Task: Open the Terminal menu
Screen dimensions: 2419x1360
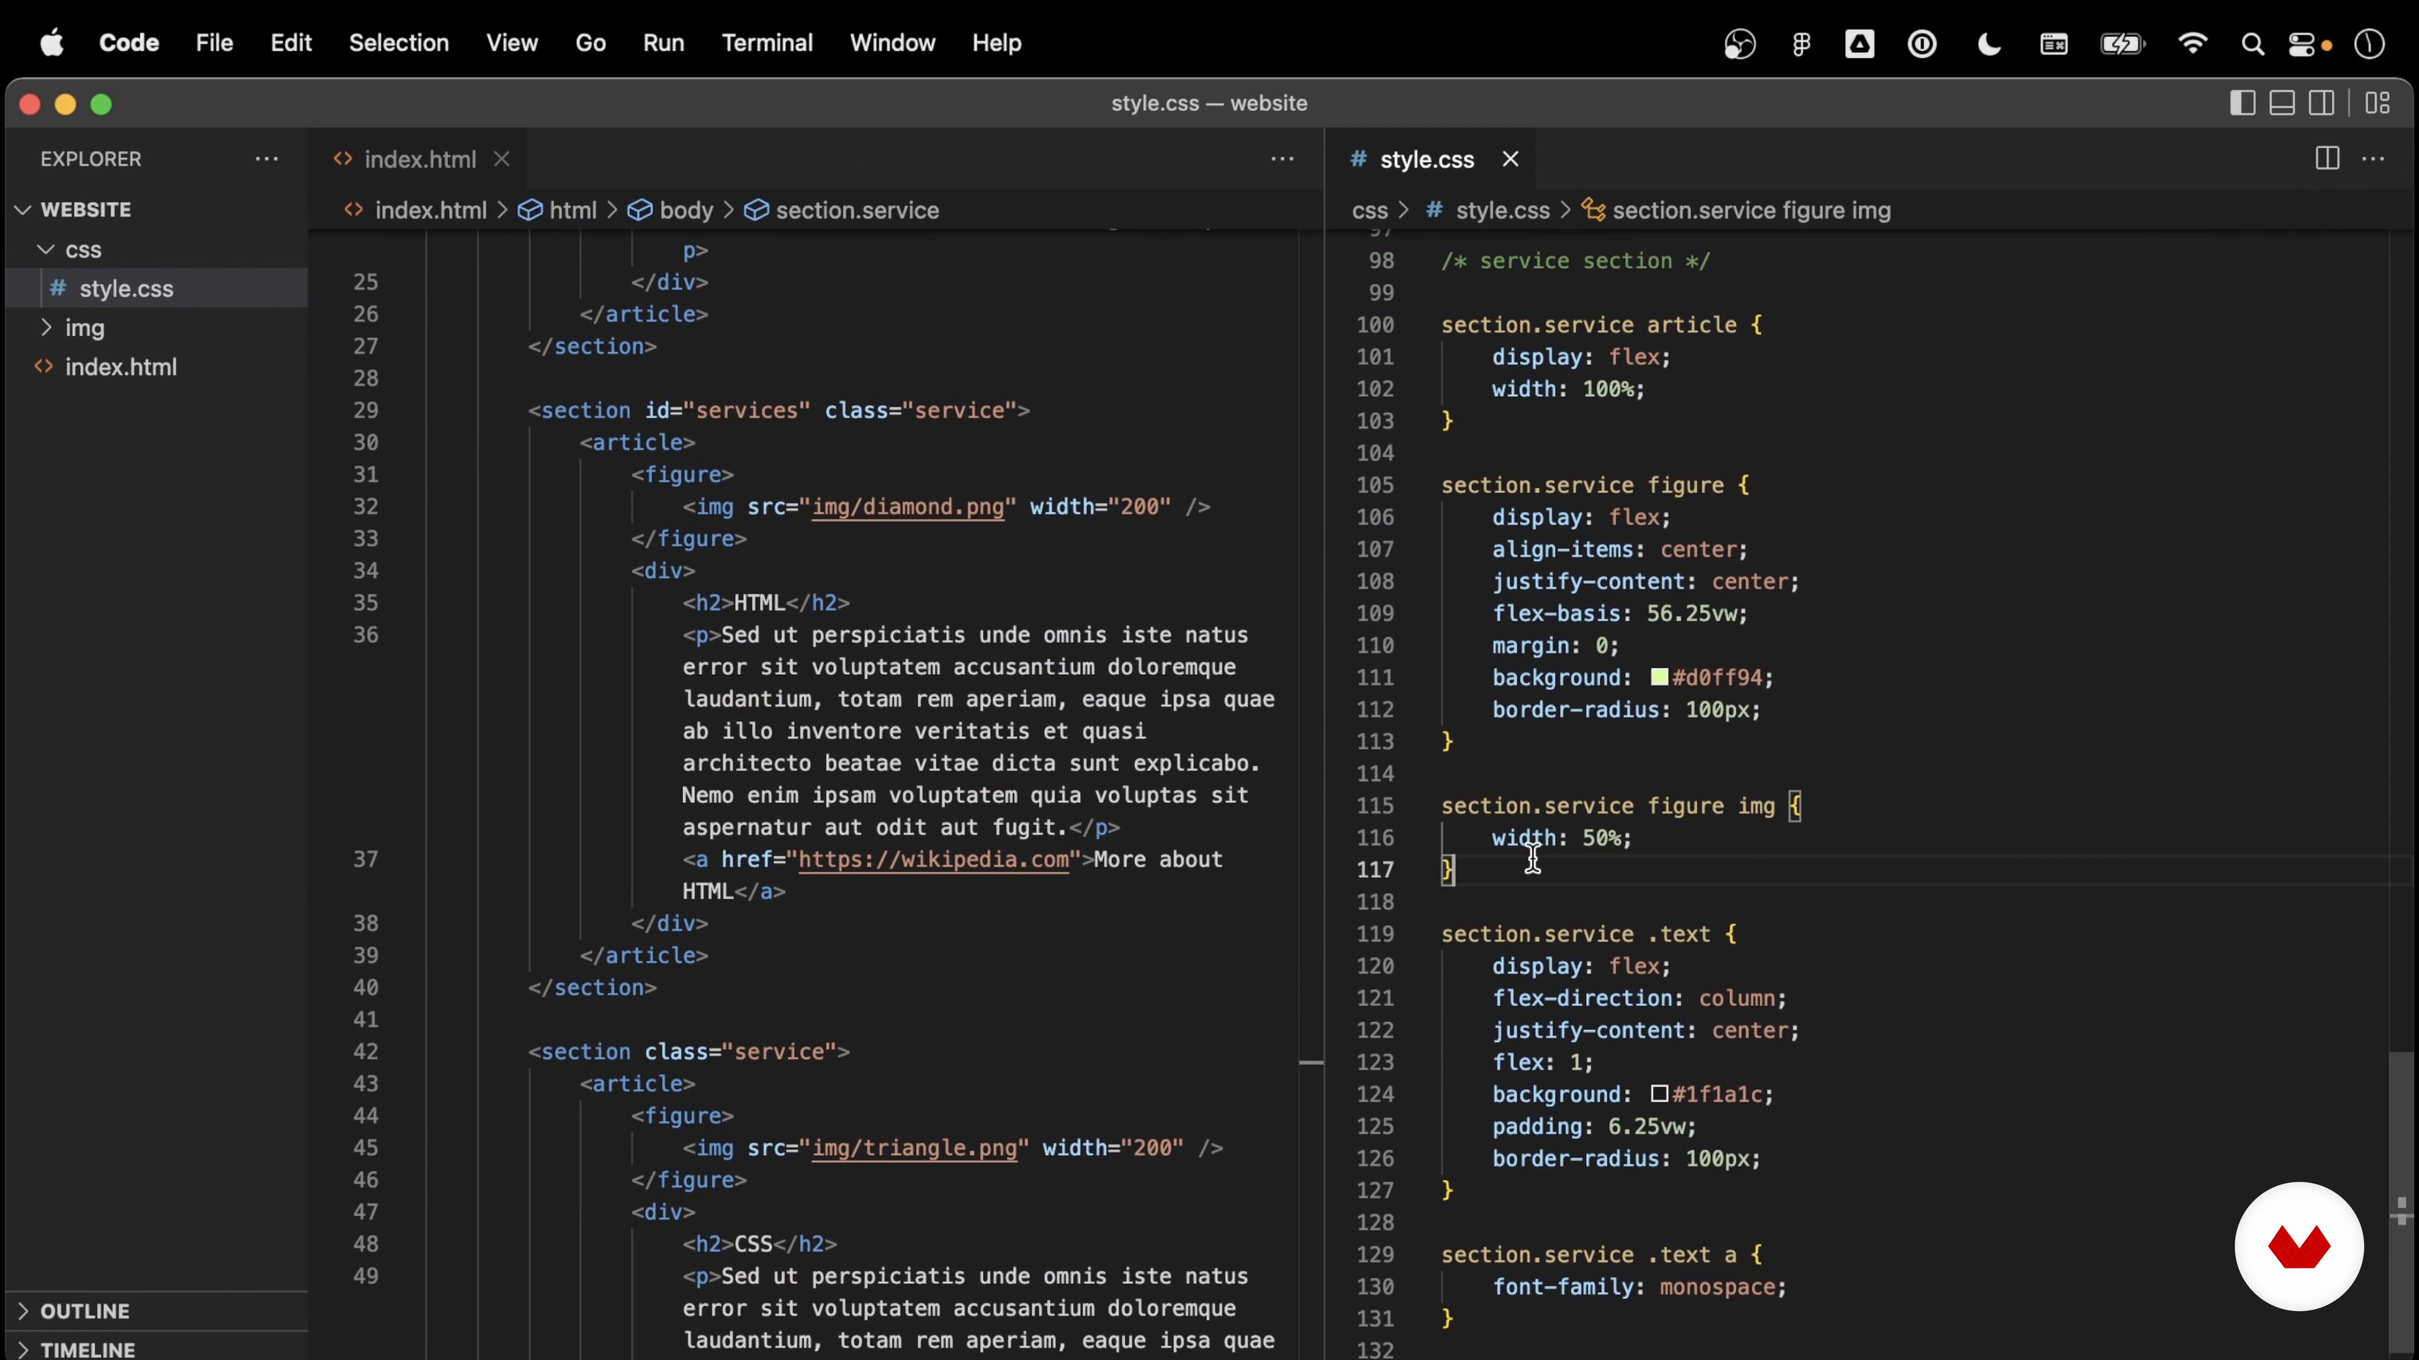Action: click(x=767, y=43)
